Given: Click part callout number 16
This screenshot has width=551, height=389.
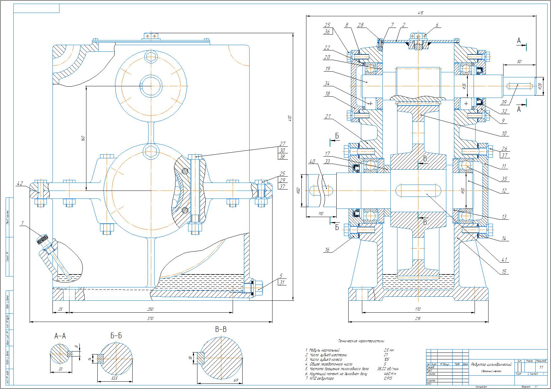Looking at the screenshot, I should (x=327, y=250).
